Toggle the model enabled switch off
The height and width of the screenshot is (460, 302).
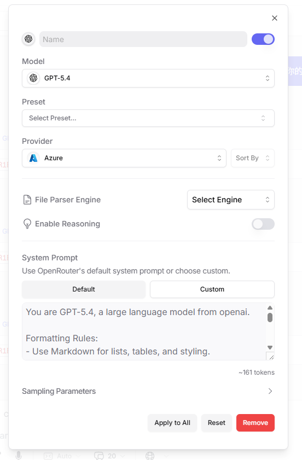coord(263,39)
